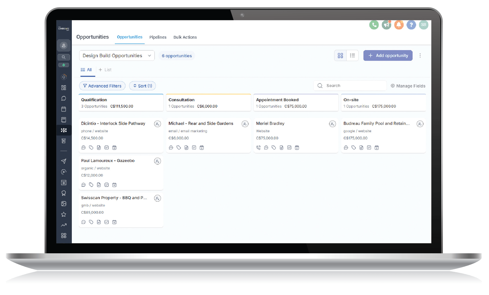Click the blue help question mark icon
The width and height of the screenshot is (489, 295).
pos(411,25)
